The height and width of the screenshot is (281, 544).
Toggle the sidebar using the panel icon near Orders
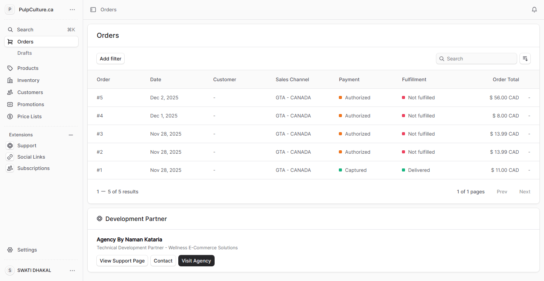(93, 9)
